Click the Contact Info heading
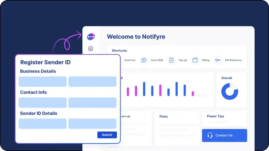 [x=33, y=92]
